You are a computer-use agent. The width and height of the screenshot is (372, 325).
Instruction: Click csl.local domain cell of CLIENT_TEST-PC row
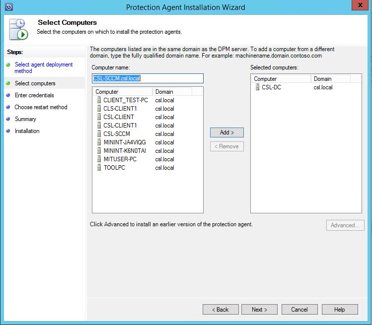tap(165, 100)
